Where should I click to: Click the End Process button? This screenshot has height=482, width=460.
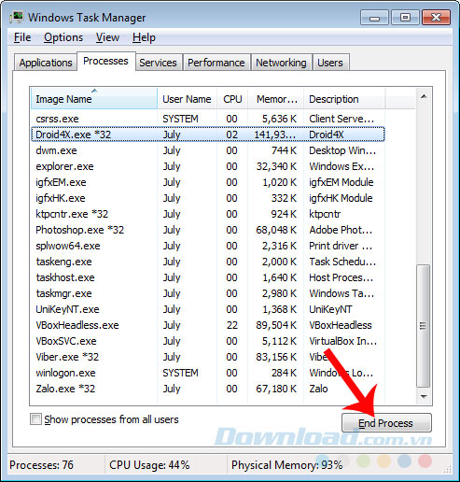pyautogui.click(x=386, y=423)
